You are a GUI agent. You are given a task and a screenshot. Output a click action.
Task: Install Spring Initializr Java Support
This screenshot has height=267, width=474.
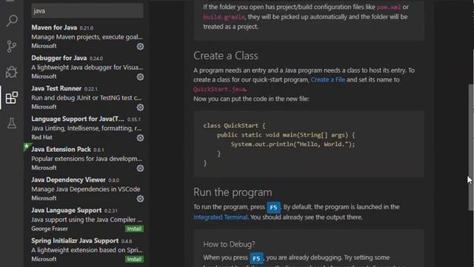134,259
